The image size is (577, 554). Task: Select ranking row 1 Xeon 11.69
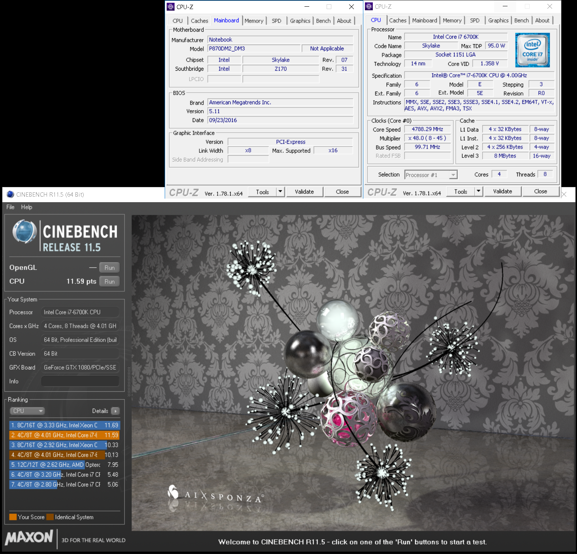tap(64, 425)
